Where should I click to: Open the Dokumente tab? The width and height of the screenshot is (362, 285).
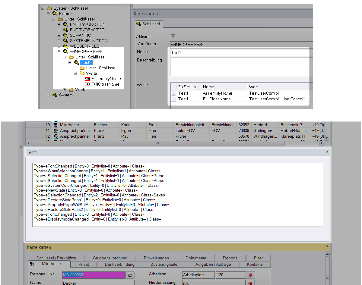pos(196,258)
